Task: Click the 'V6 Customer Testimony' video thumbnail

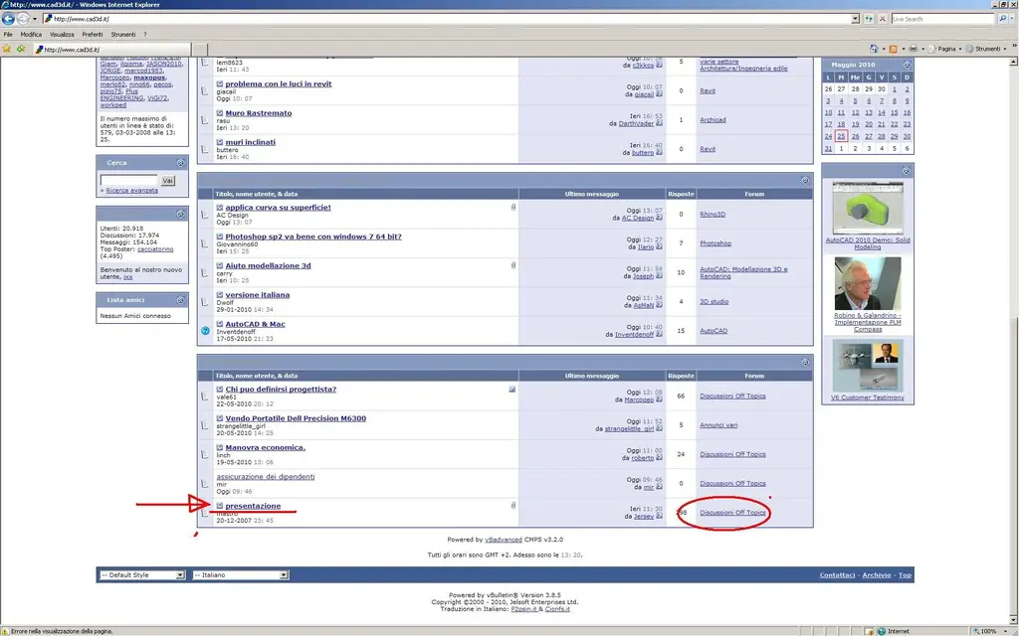Action: coord(868,366)
